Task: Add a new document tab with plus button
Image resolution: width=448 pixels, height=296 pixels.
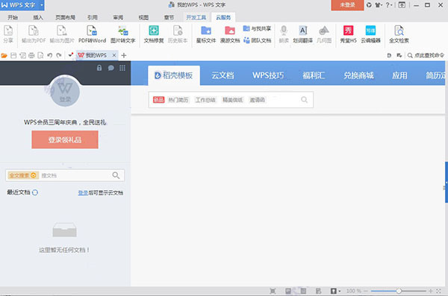Action: point(124,55)
